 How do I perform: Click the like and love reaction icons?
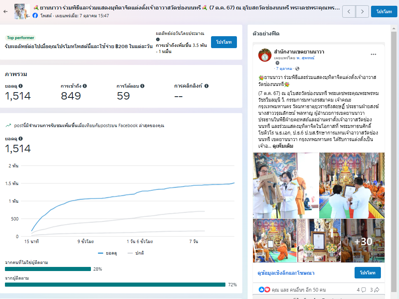coord(264,290)
